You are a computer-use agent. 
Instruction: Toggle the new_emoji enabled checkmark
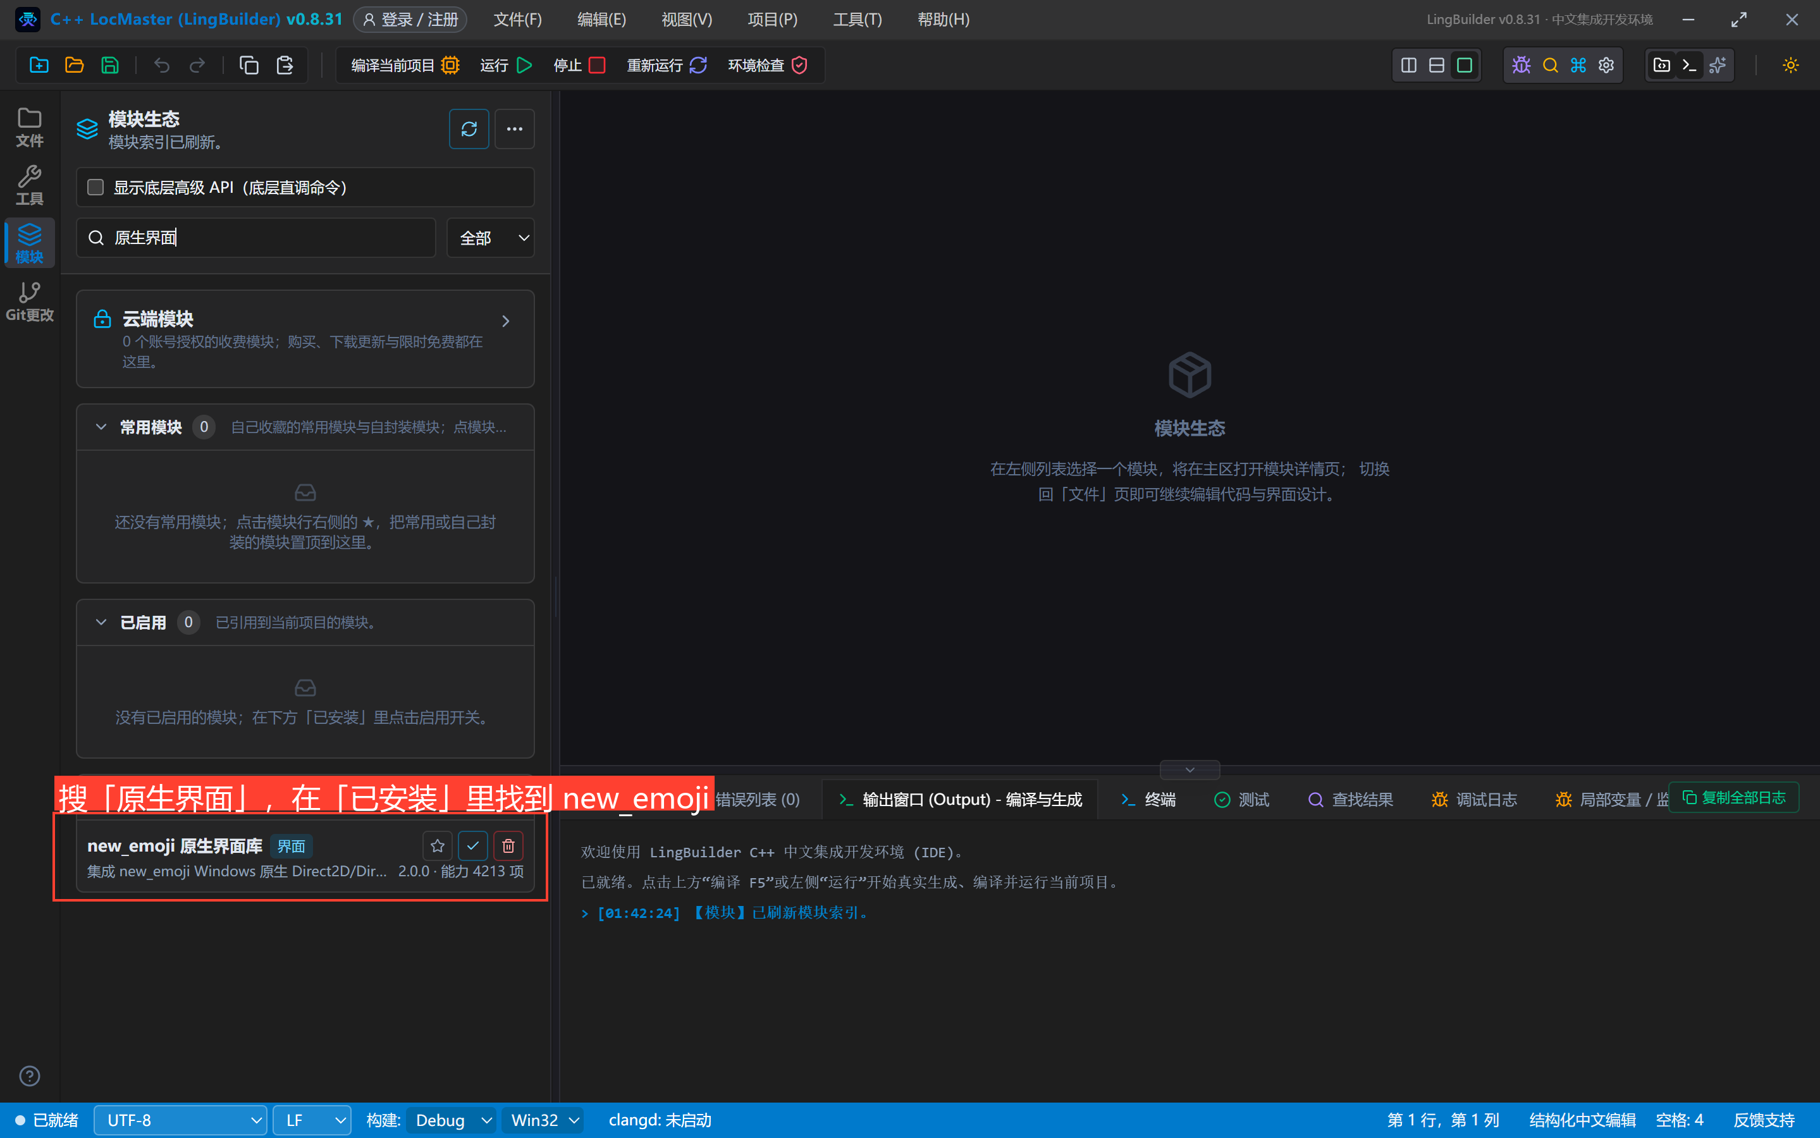pos(472,846)
